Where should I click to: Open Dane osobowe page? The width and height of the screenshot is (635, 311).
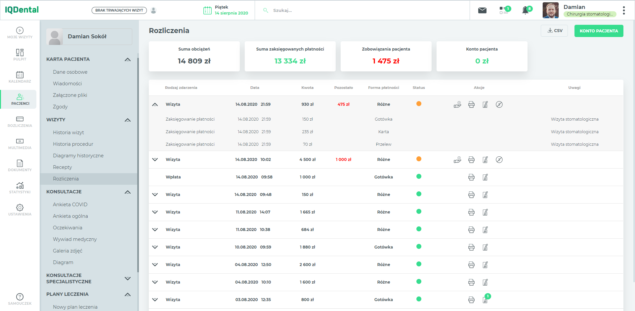(x=70, y=72)
